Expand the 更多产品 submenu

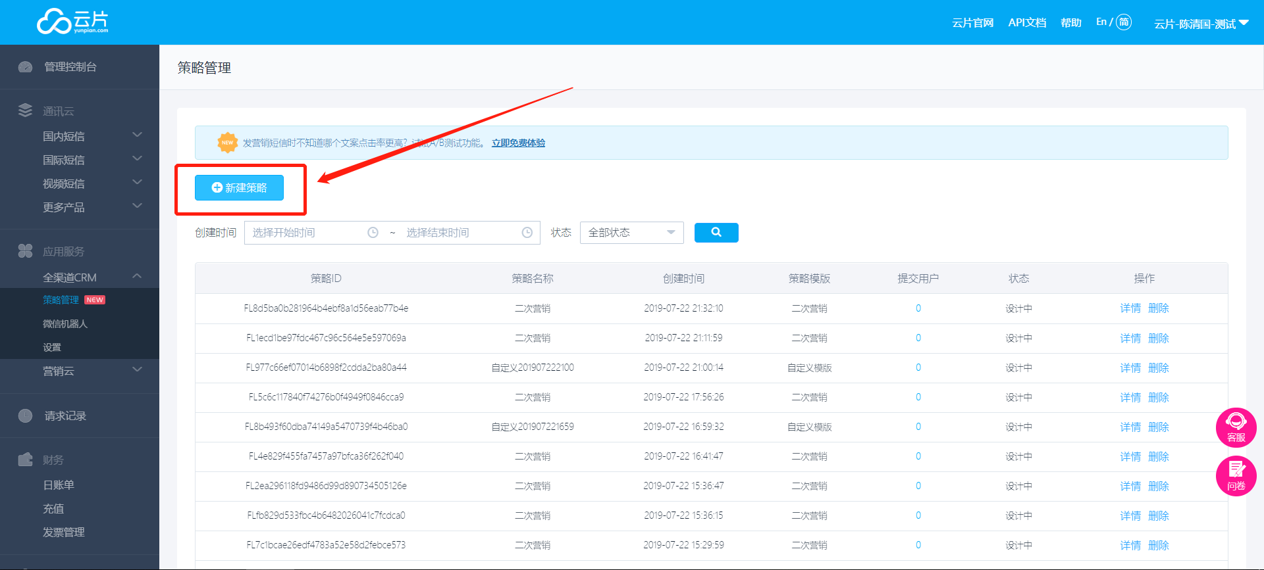[137, 206]
